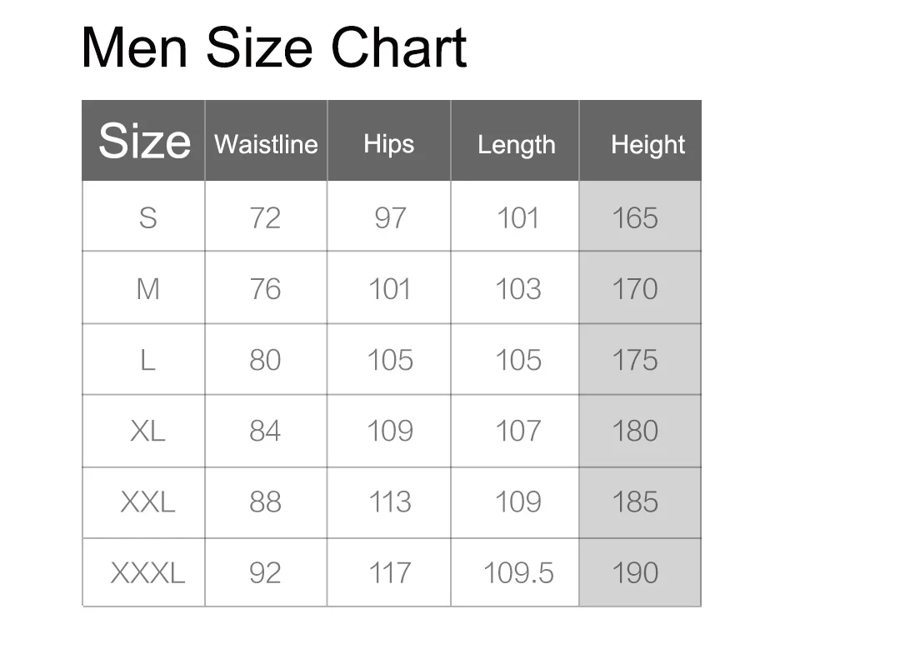The height and width of the screenshot is (649, 900).
Task: Select the Length column header
Action: coord(517,145)
